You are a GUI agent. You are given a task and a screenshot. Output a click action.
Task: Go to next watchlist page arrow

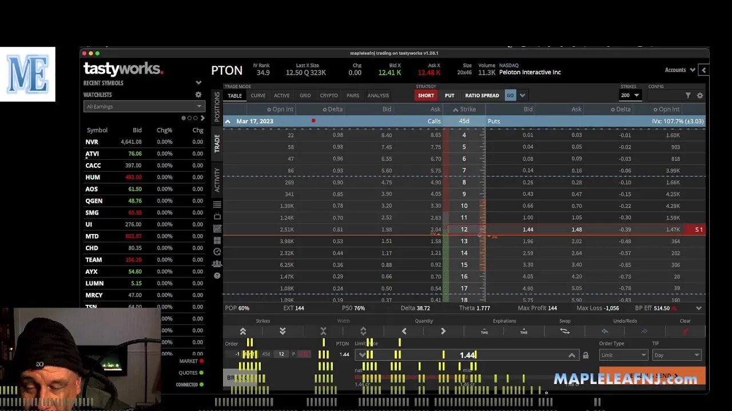click(x=202, y=118)
